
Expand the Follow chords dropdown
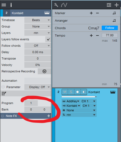pyautogui.click(x=37, y=46)
